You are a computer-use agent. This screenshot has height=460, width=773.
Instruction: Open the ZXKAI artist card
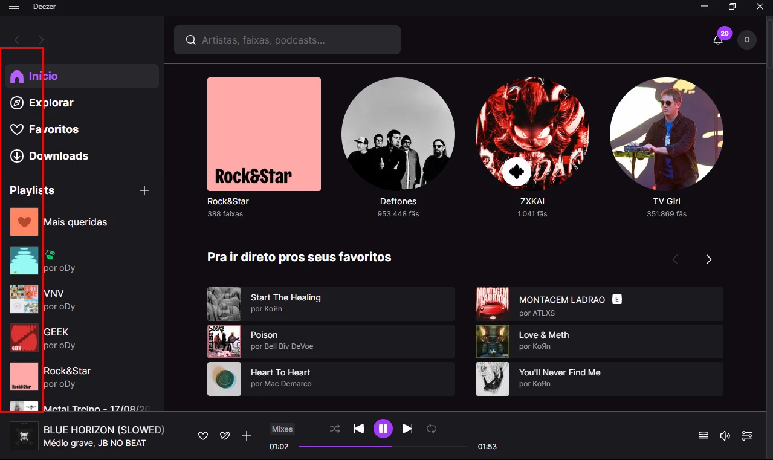coord(532,134)
